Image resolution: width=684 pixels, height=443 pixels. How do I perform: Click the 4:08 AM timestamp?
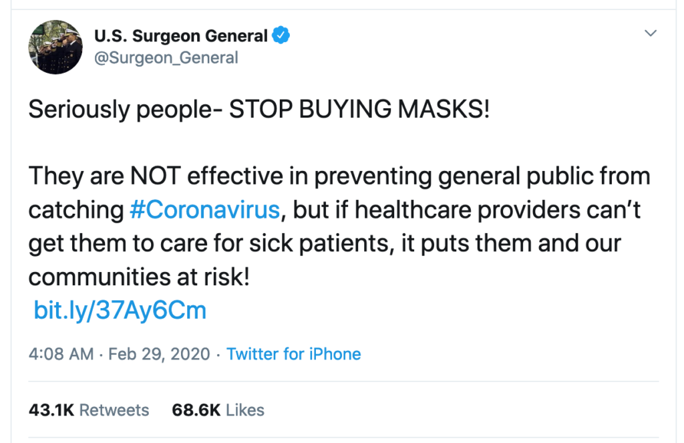click(x=61, y=354)
